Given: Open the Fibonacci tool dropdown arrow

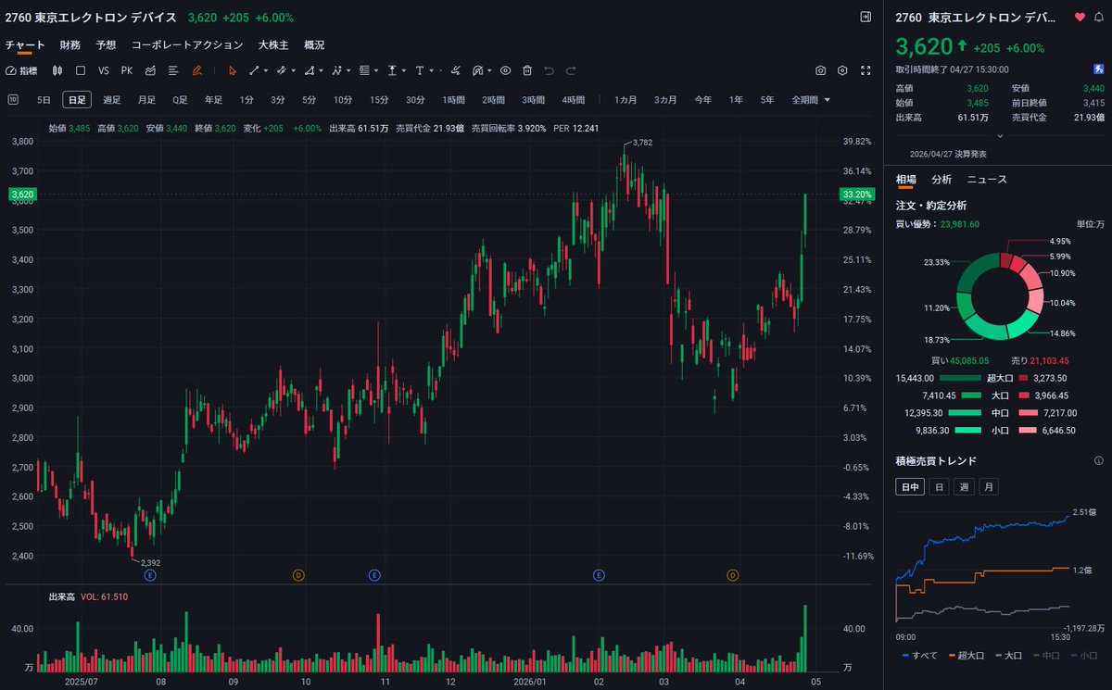Looking at the screenshot, I should [376, 70].
